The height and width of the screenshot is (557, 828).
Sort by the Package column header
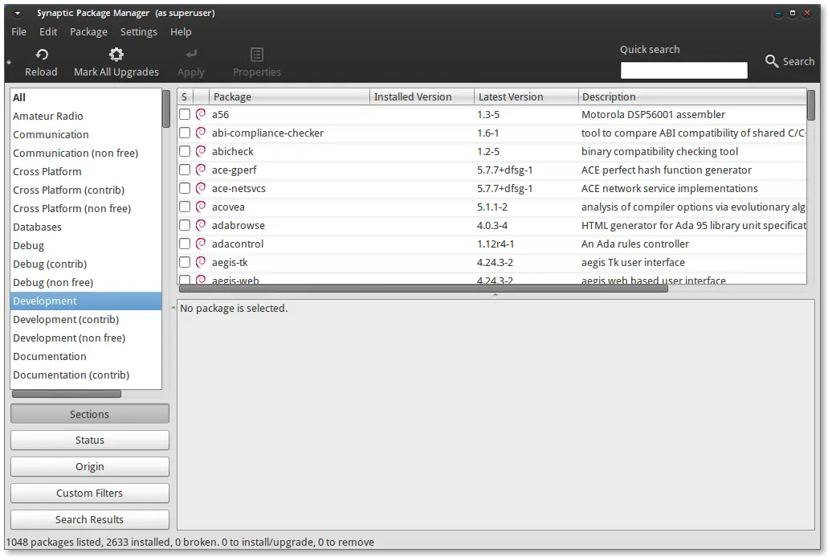click(289, 96)
